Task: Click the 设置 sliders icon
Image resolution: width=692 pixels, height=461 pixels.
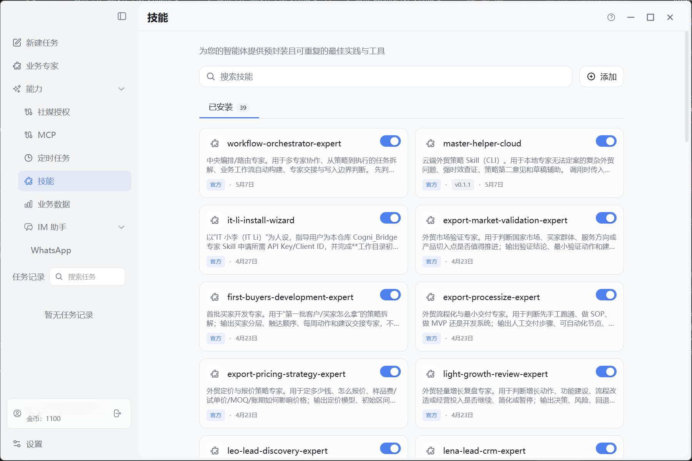Action: (17, 444)
